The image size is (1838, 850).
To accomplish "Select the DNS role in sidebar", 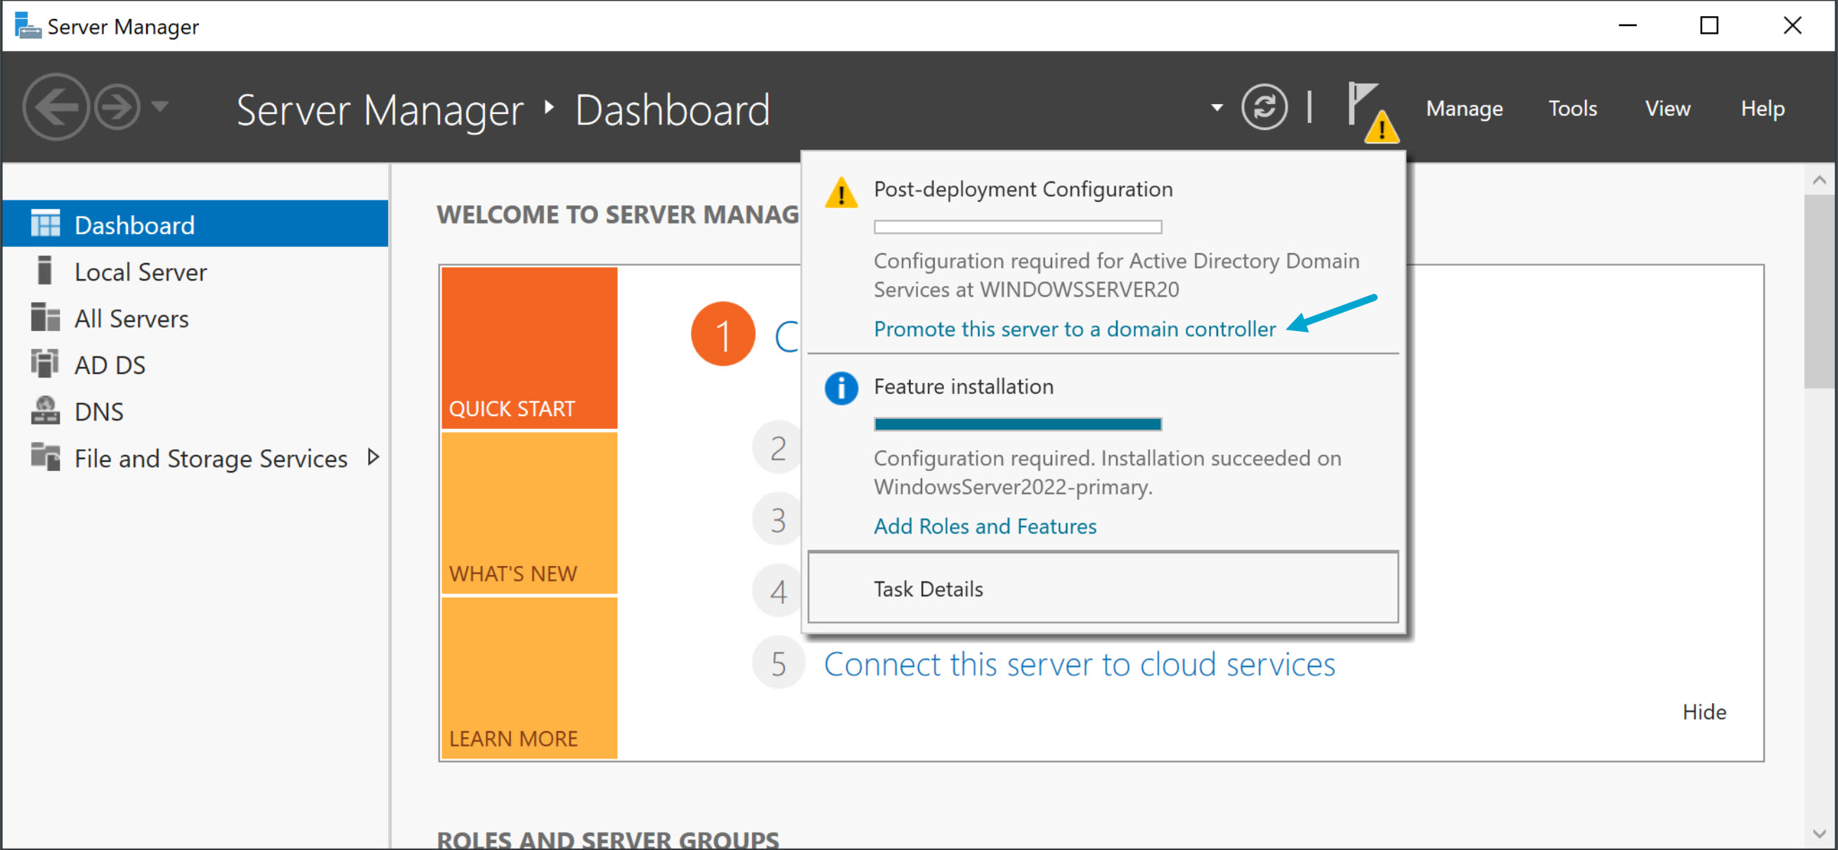I will click(98, 412).
